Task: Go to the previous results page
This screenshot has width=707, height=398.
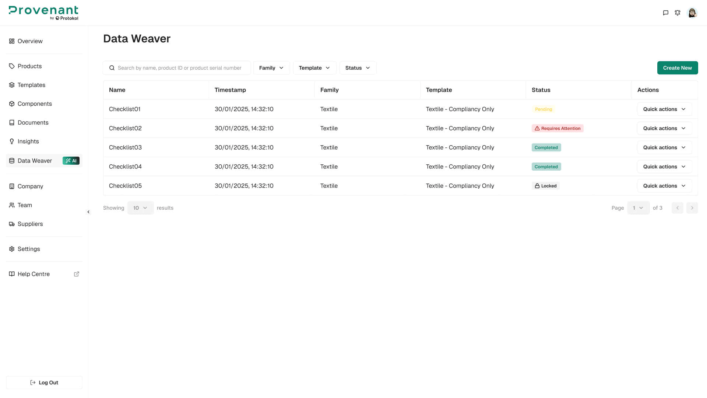Action: pyautogui.click(x=677, y=208)
